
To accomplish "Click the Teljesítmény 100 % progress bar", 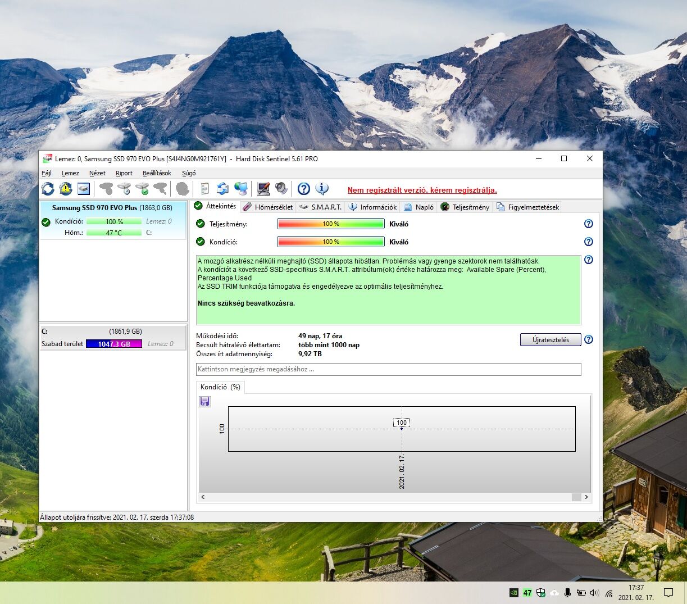I will (x=331, y=224).
